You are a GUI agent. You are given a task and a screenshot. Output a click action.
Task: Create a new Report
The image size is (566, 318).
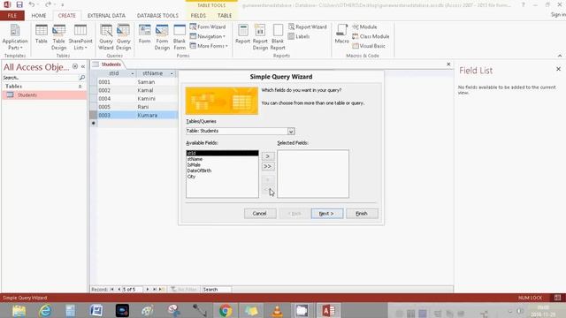pyautogui.click(x=242, y=34)
